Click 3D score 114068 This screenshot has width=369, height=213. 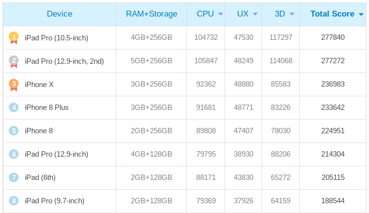281,61
